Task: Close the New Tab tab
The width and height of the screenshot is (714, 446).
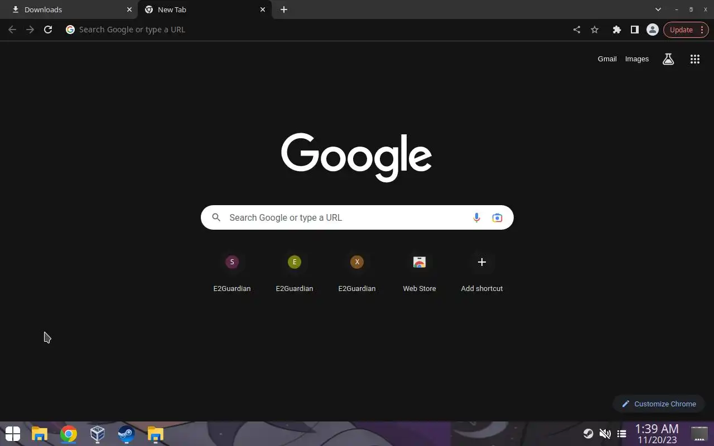Action: click(263, 9)
